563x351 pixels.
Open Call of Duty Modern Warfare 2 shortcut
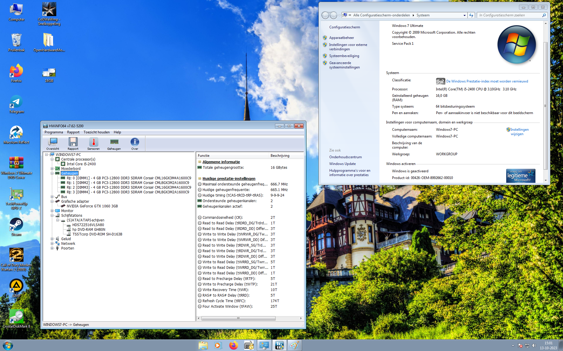coord(16,259)
